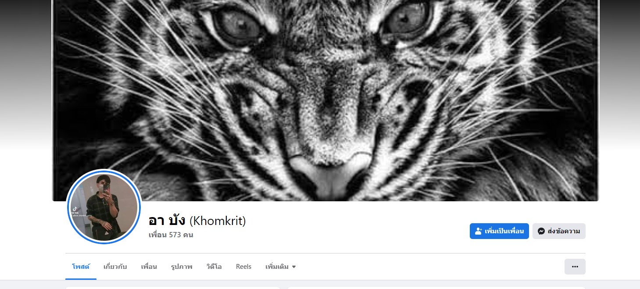Expand the เพิ่มเติม menu
640x289 pixels.
(x=281, y=267)
